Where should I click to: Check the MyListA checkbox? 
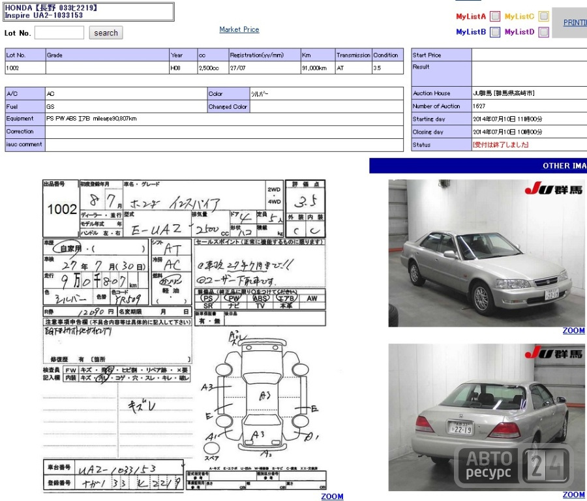pos(495,16)
